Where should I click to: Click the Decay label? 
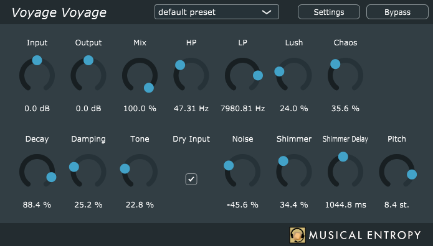coord(37,139)
